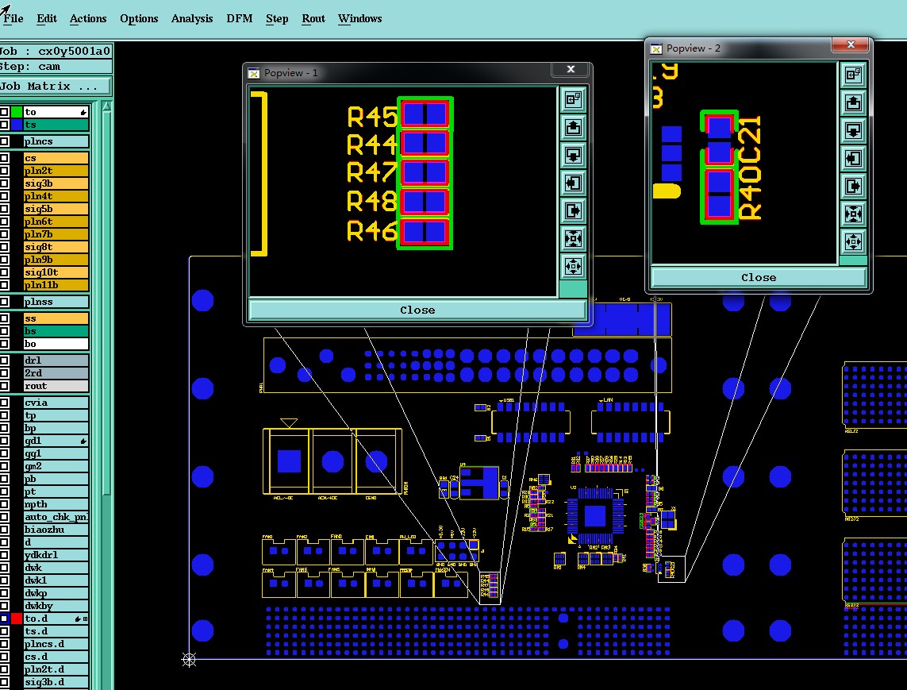Click the layer list scrollbar up arrow
This screenshot has width=907, height=690.
[x=106, y=106]
